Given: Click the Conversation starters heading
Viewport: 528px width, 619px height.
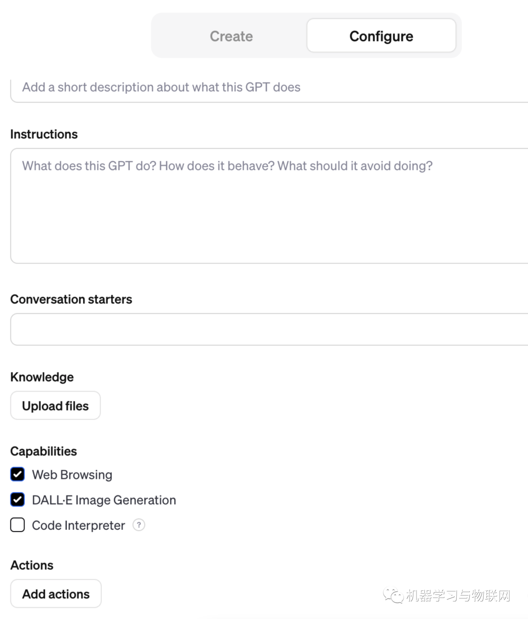Looking at the screenshot, I should click(x=71, y=299).
